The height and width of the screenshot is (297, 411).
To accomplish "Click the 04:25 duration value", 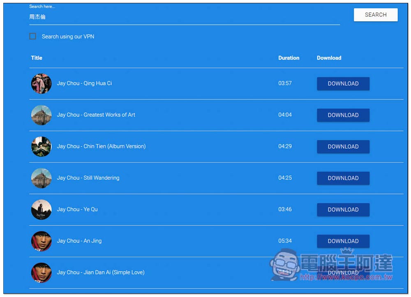I will click(x=285, y=177).
